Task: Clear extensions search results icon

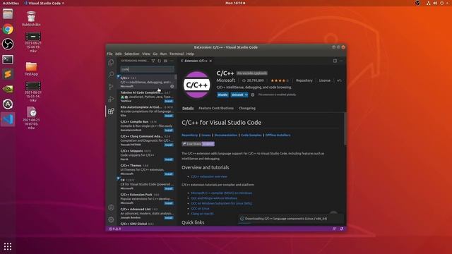Action: 165,61
